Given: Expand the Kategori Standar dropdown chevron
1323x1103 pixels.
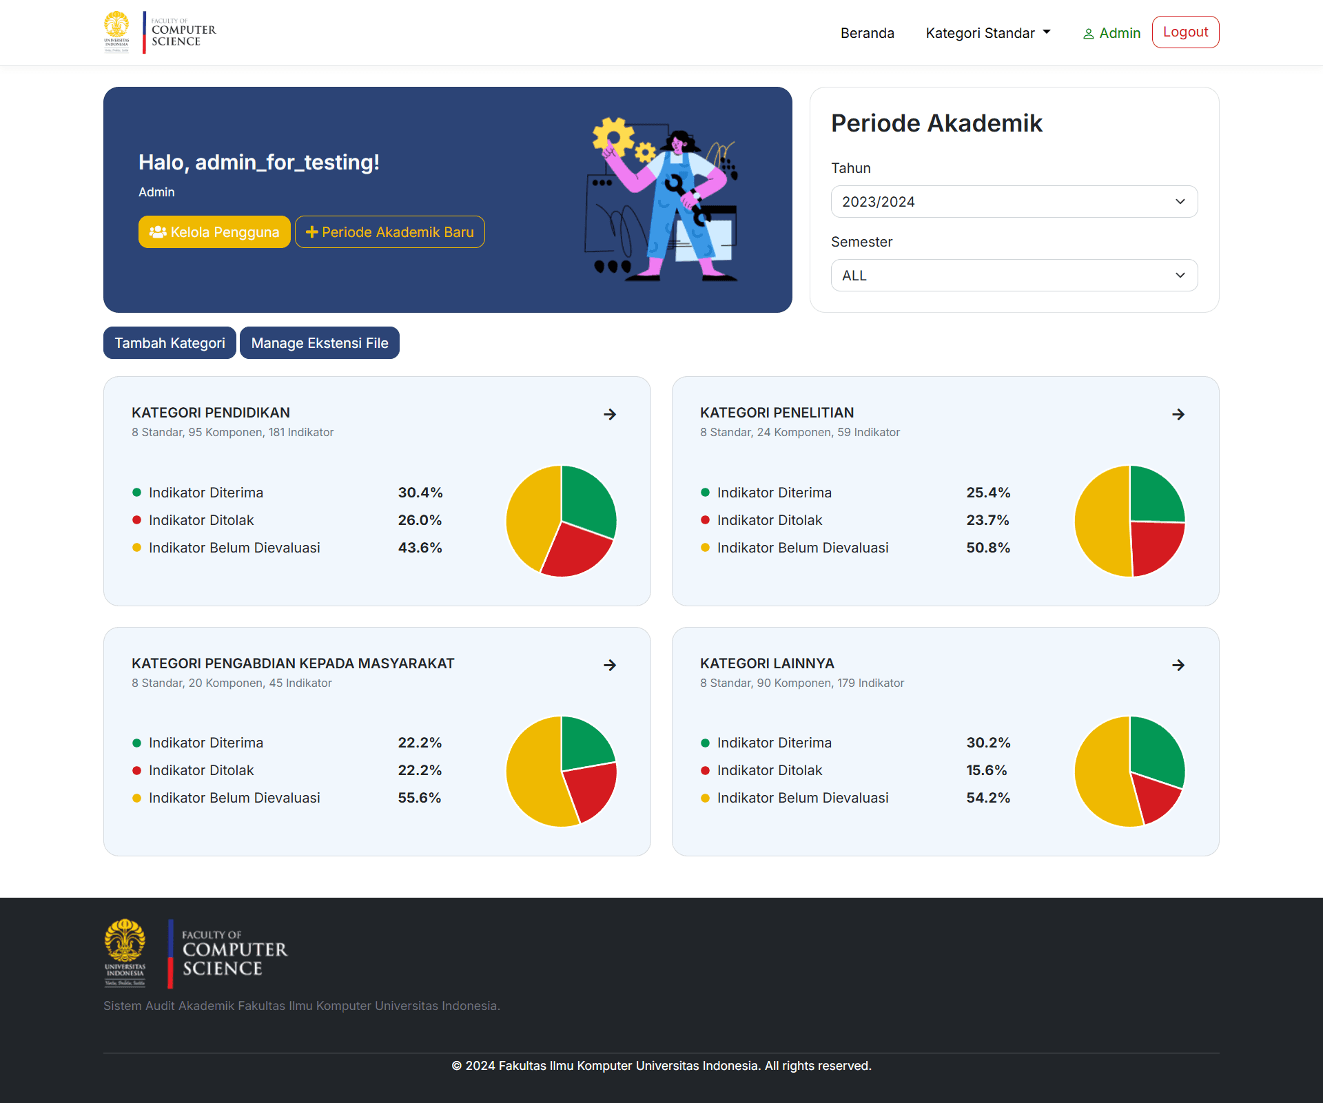Looking at the screenshot, I should (1047, 32).
